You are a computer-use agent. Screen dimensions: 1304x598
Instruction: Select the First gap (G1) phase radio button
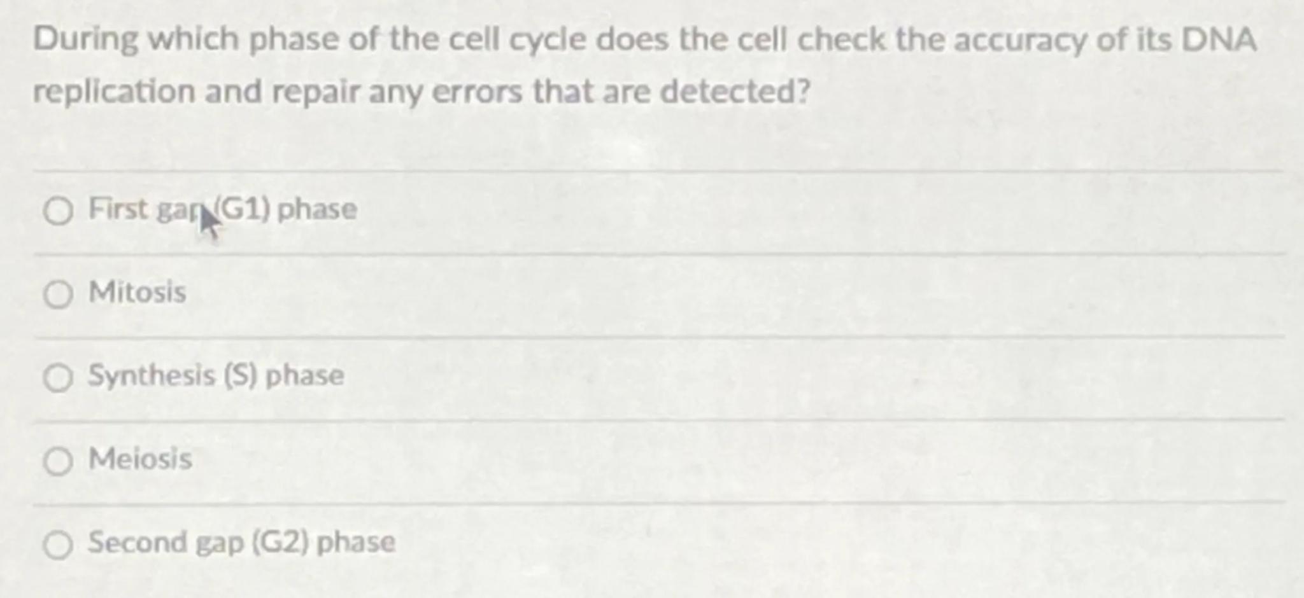58,211
